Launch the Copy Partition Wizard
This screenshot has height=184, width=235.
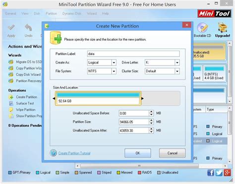(25, 68)
